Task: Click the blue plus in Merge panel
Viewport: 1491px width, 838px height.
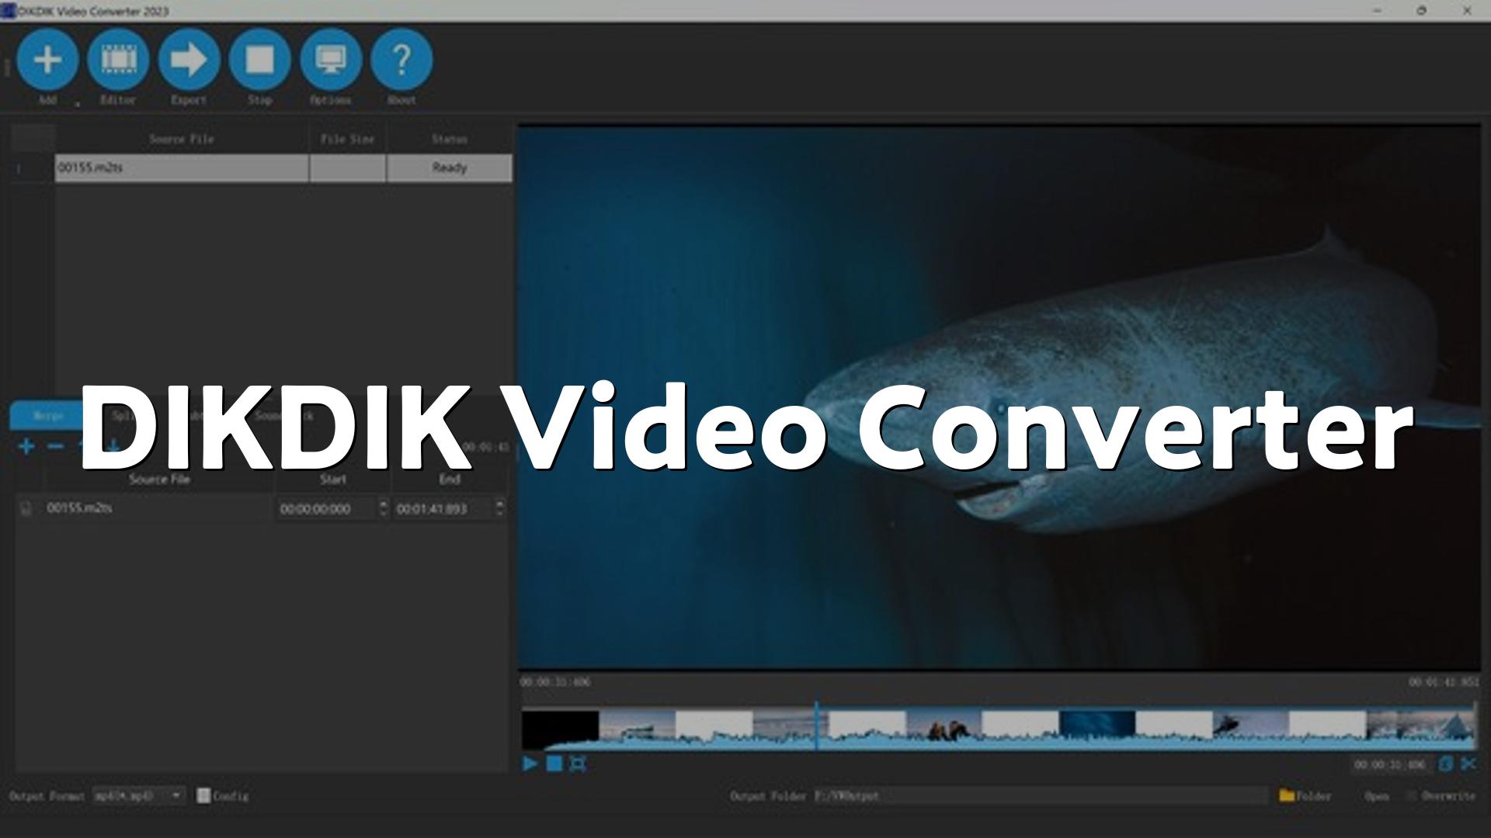Action: 26,446
